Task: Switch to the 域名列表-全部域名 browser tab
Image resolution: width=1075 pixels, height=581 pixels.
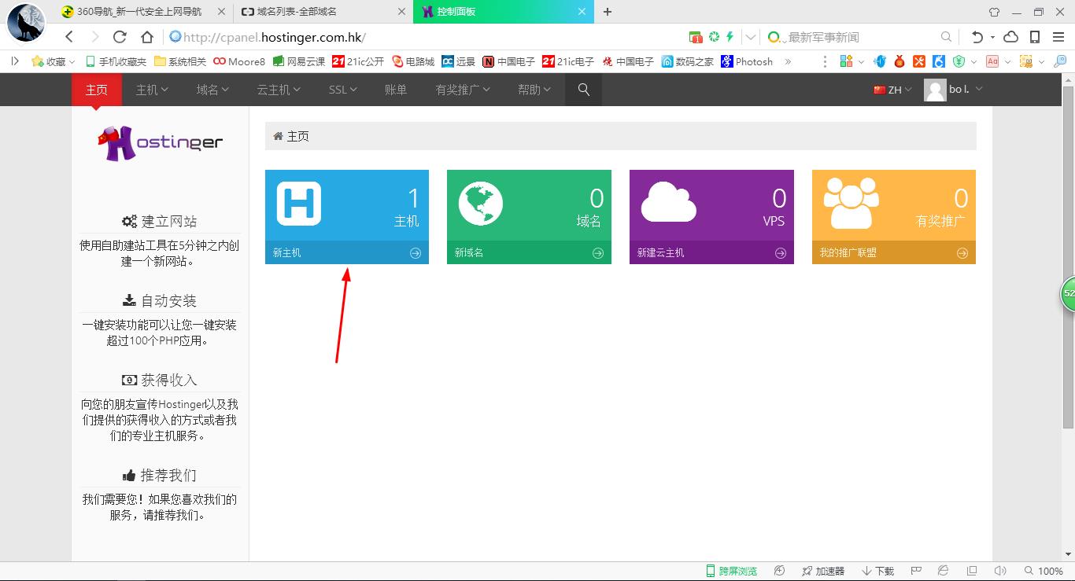Action: coord(323,12)
